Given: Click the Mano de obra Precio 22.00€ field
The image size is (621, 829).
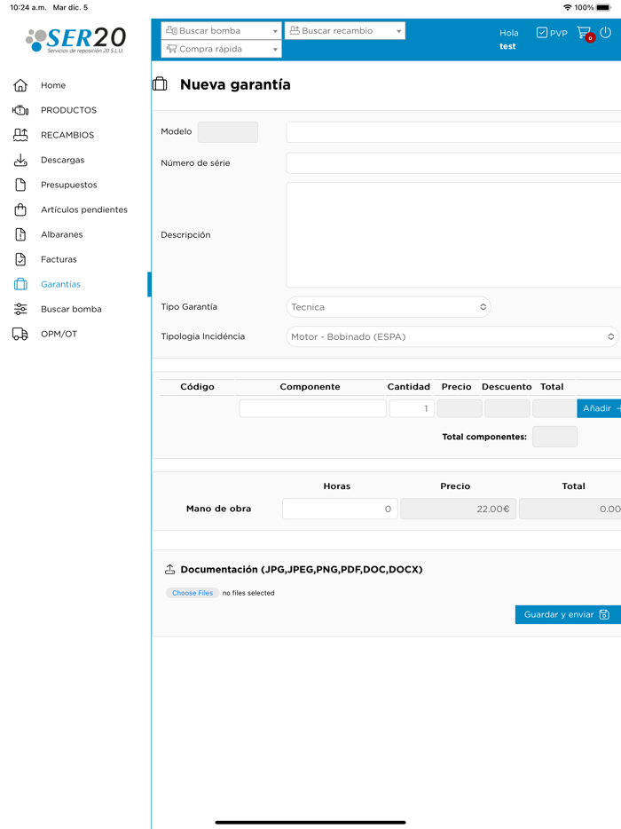Looking at the screenshot, I should coord(459,509).
